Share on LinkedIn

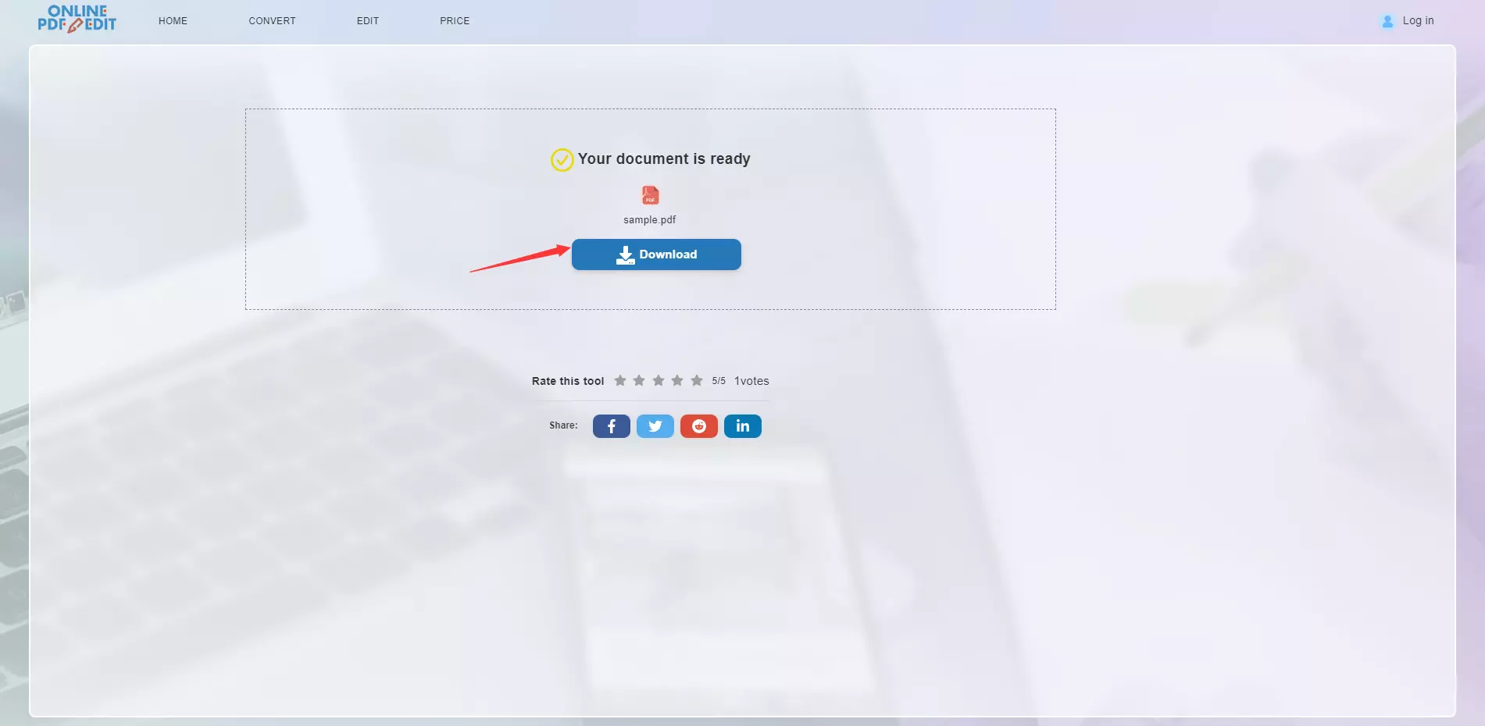[742, 426]
